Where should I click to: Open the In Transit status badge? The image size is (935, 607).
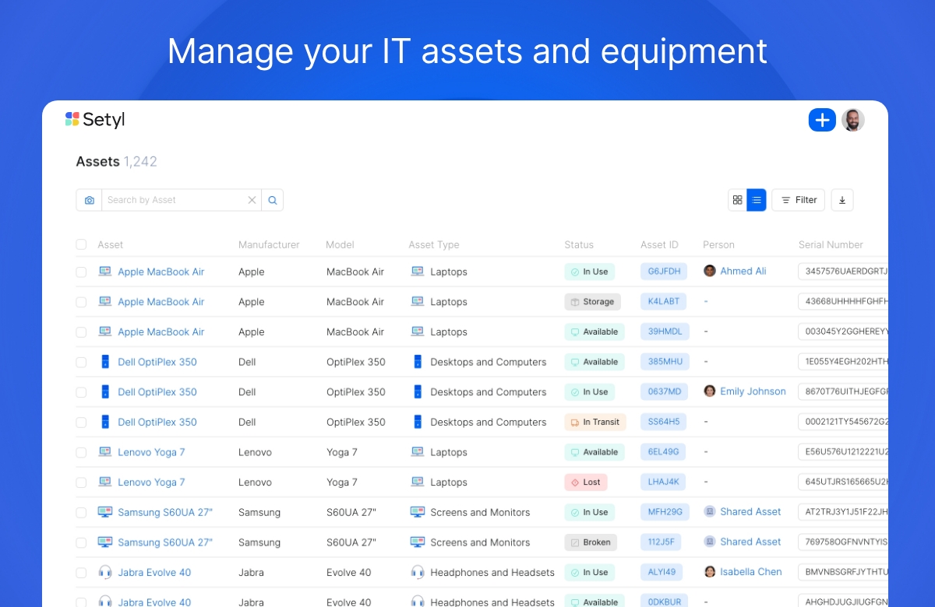point(595,422)
